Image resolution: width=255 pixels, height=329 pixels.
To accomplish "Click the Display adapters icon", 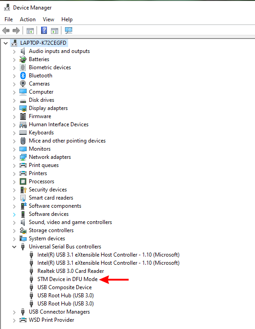I will point(23,108).
